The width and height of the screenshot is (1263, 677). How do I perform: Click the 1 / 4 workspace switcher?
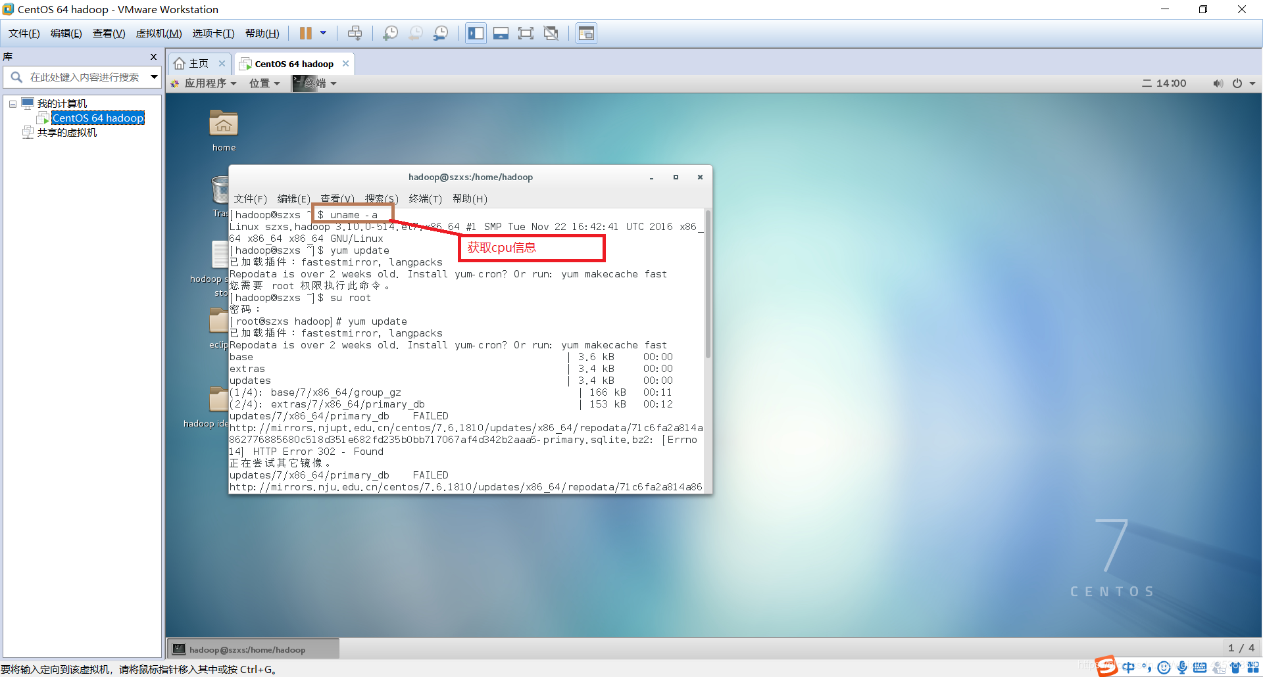[x=1241, y=648]
